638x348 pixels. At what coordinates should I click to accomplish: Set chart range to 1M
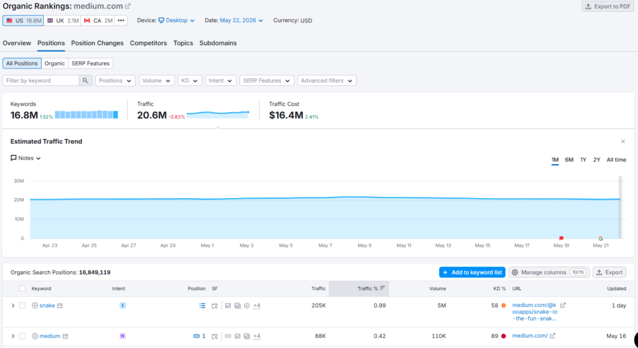(555, 160)
